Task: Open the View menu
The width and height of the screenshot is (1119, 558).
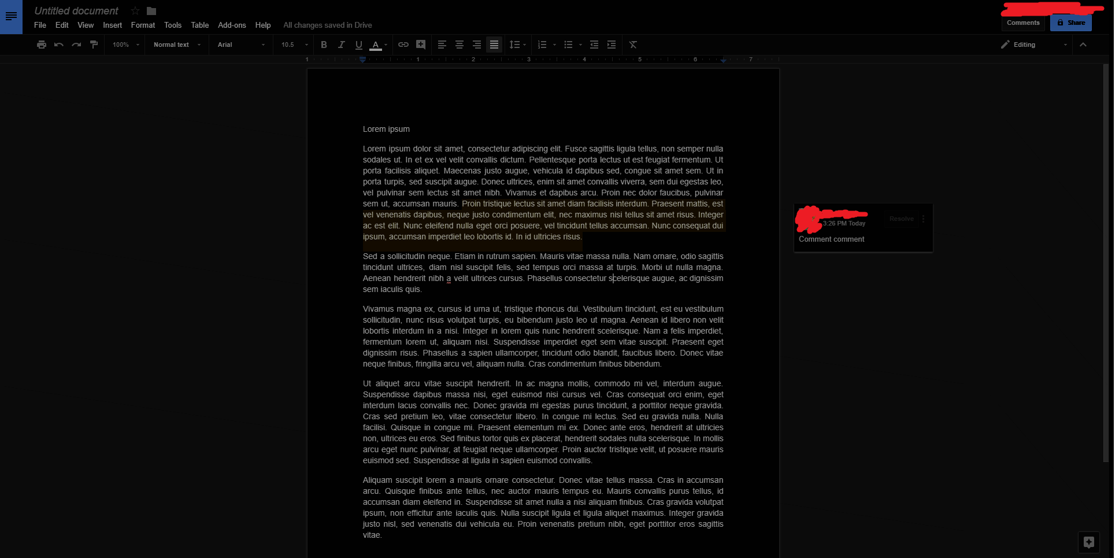Action: [x=86, y=25]
